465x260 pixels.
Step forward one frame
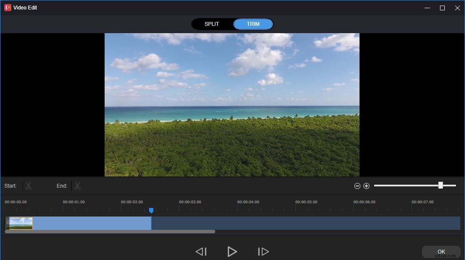[263, 251]
